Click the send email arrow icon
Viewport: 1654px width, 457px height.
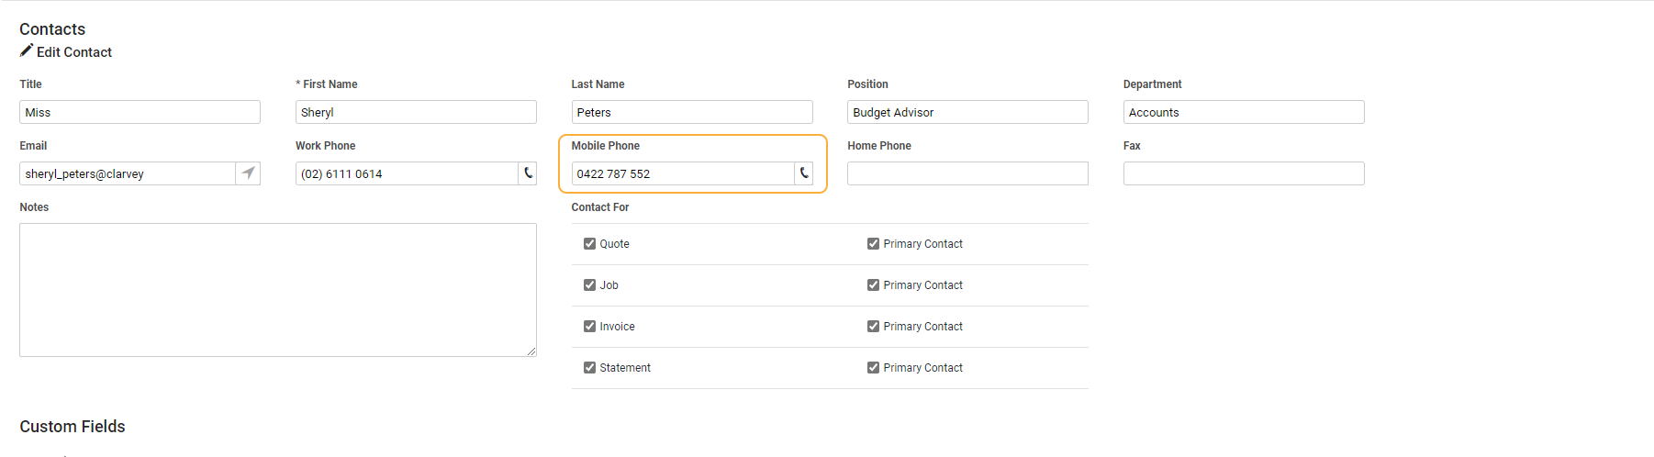tap(248, 173)
